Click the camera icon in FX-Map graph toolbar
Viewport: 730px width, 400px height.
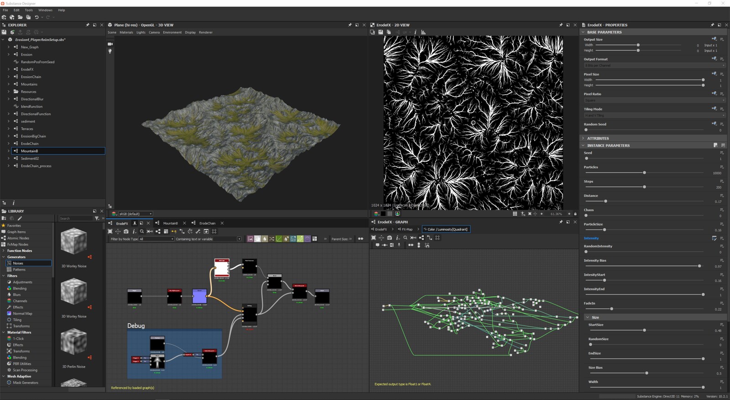389,237
